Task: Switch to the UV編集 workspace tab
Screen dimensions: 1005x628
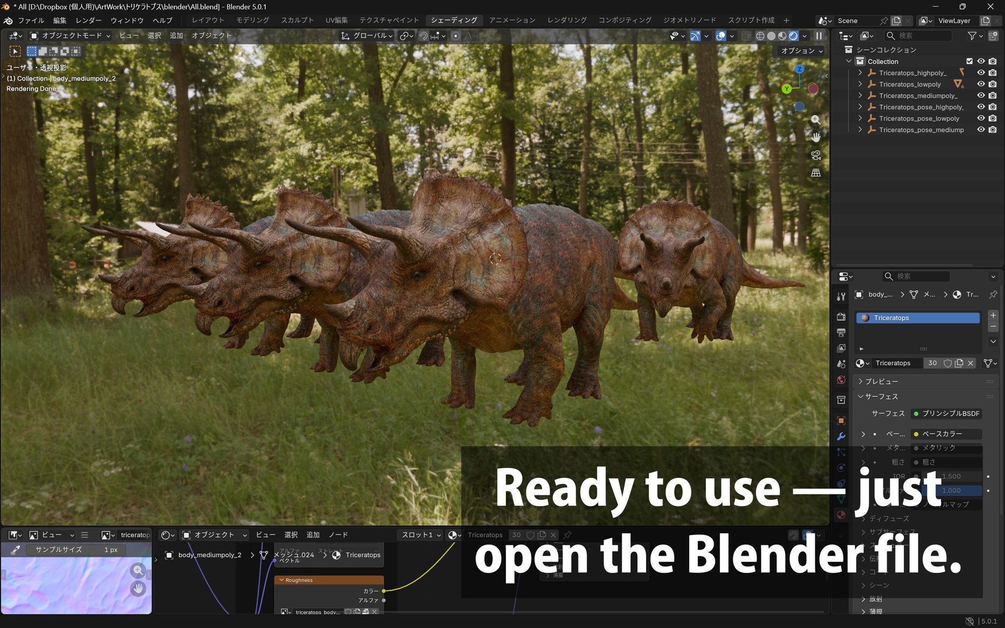Action: (x=337, y=20)
